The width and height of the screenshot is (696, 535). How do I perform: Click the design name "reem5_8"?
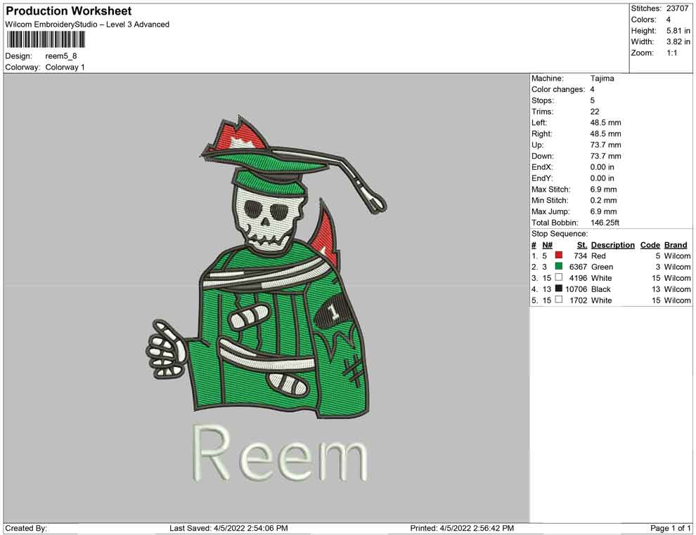(x=61, y=56)
